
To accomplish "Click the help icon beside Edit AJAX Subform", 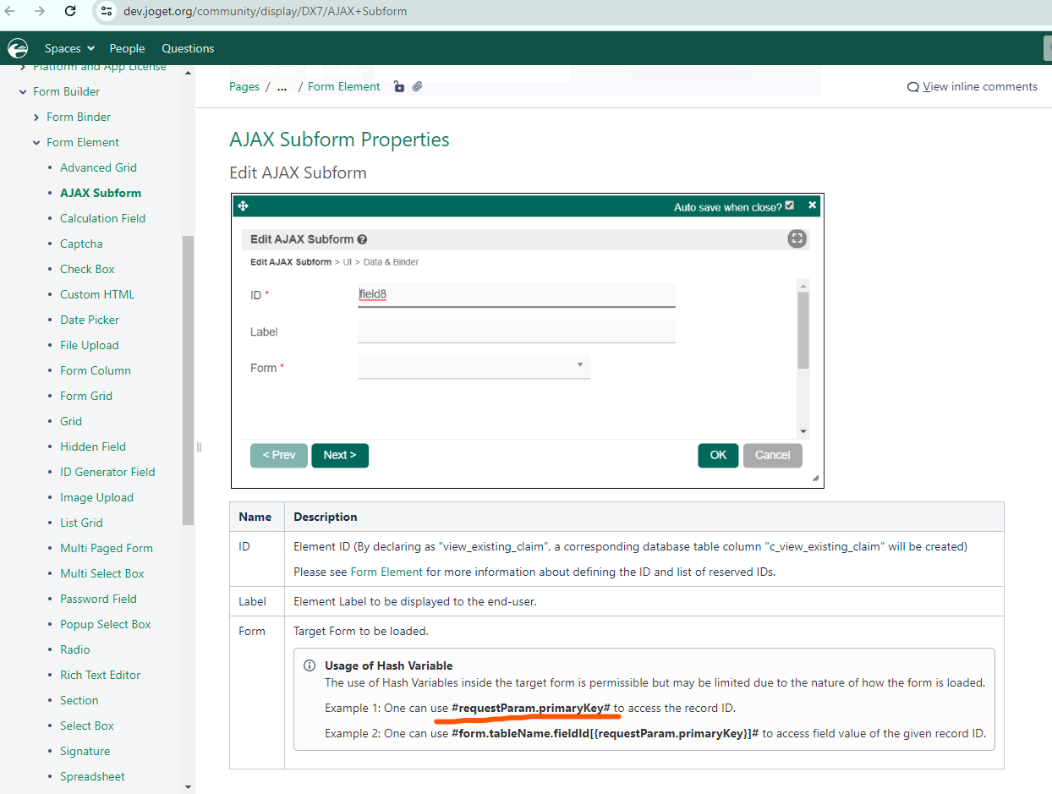I will tap(362, 239).
